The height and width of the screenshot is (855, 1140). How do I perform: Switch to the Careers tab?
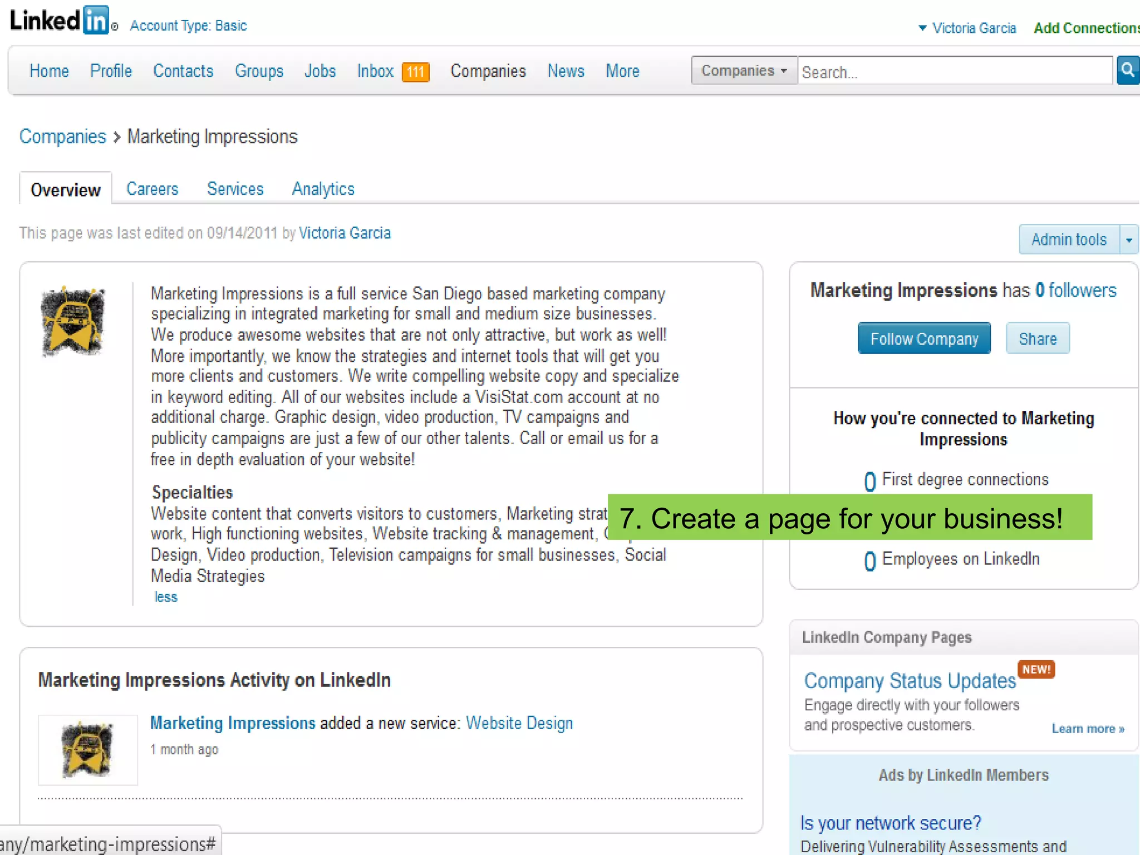click(x=153, y=189)
